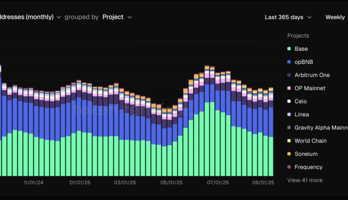The image size is (348, 200).
Task: Click the Soneium legend marker
Action: 289,154
